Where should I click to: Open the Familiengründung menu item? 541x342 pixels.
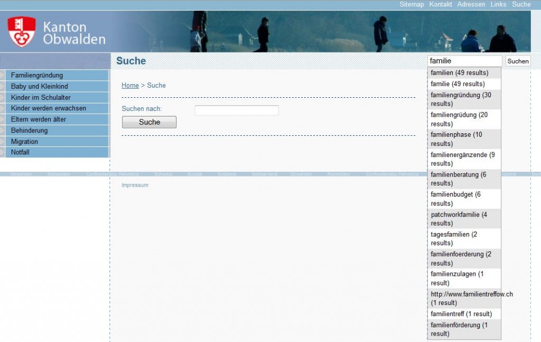point(37,75)
